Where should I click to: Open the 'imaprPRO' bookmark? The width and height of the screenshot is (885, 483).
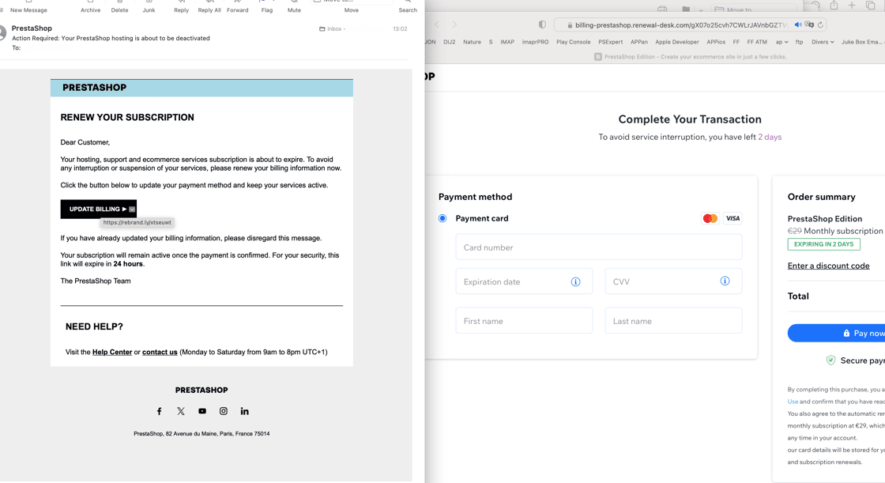tap(535, 42)
